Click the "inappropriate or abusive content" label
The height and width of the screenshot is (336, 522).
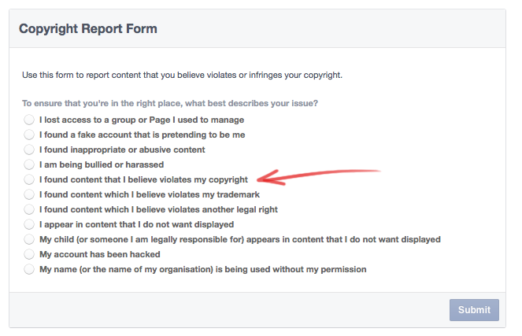click(x=122, y=150)
